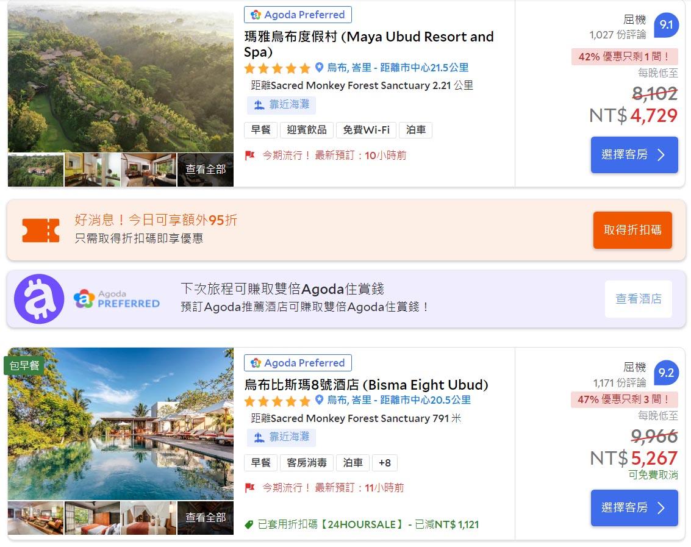Click 查看全部 on Bisma Eight photo strip
The image size is (691, 547).
[206, 518]
